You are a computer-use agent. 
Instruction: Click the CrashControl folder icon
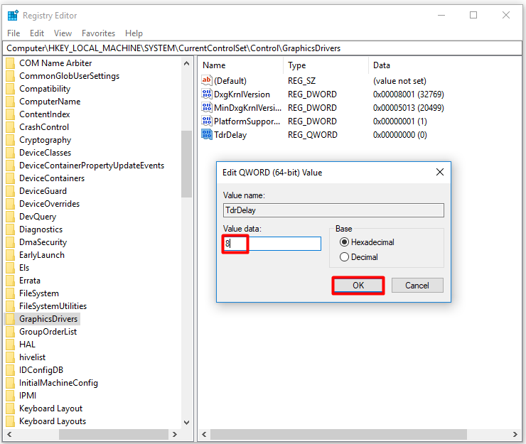click(11, 127)
